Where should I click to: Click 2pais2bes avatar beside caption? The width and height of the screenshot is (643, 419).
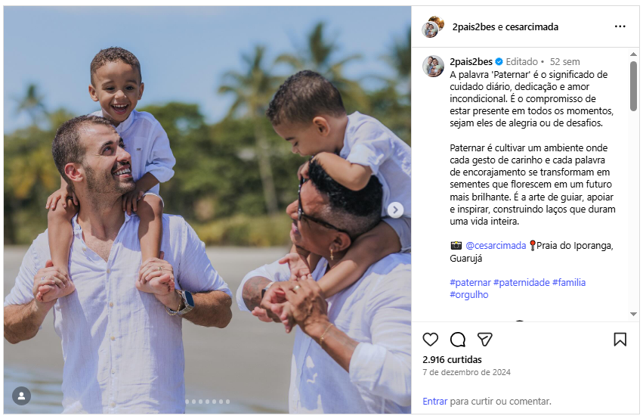433,66
